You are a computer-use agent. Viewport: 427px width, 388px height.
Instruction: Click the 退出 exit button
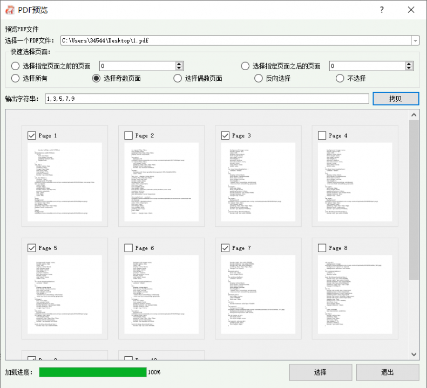click(388, 372)
